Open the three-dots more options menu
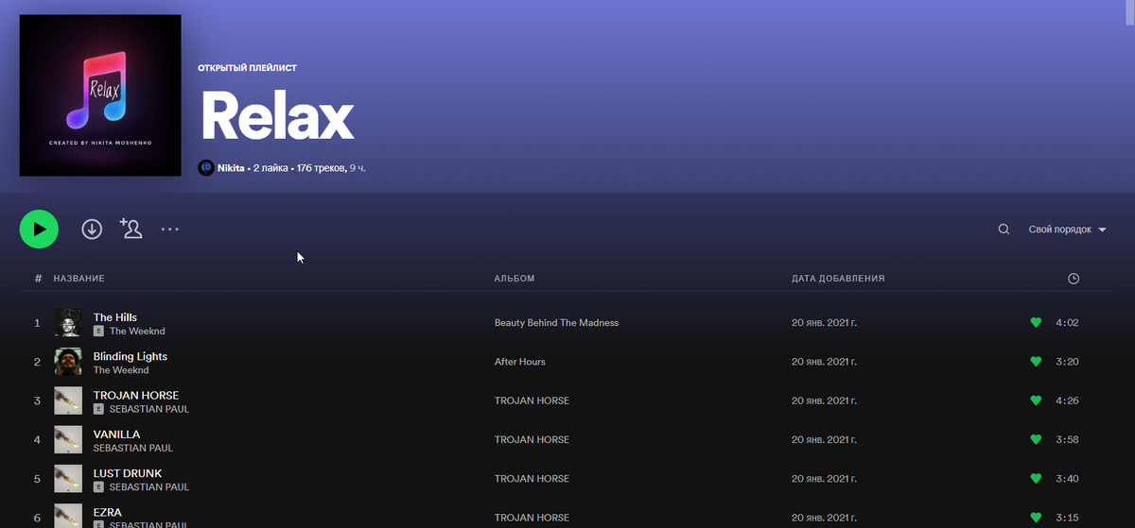1135x528 pixels. (x=170, y=229)
